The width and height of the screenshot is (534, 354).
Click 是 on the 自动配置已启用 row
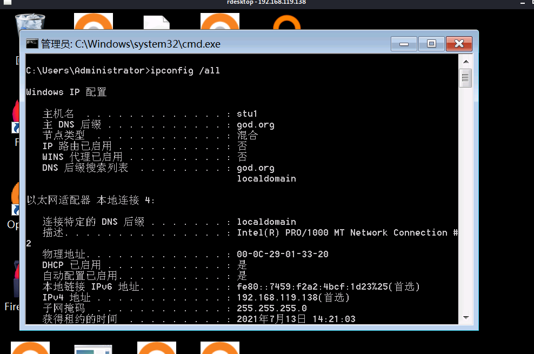[242, 276]
